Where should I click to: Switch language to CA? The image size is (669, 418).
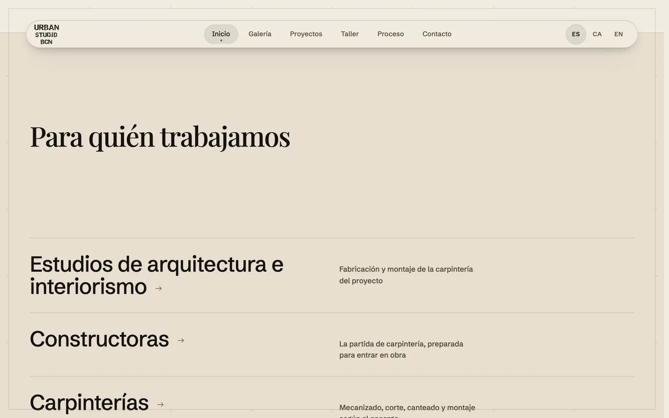coord(597,34)
